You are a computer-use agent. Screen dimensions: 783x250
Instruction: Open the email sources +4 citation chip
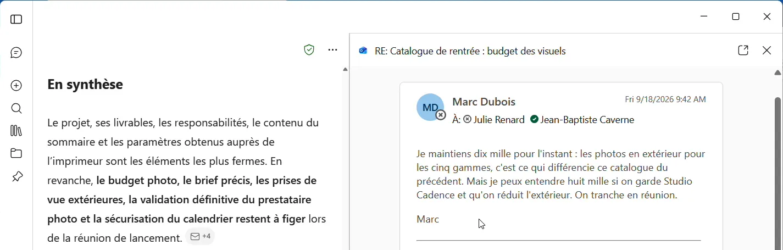(x=201, y=237)
